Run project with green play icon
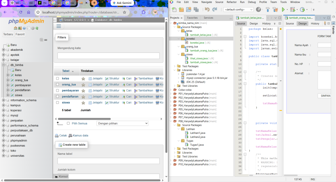The width and height of the screenshot is (336, 182). point(283,9)
